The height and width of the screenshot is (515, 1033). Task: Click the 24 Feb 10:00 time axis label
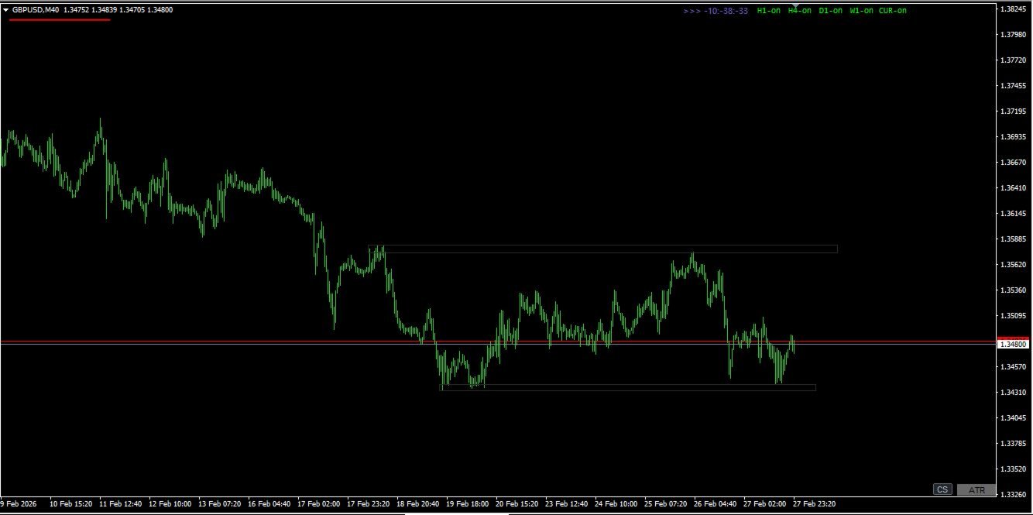pos(616,503)
